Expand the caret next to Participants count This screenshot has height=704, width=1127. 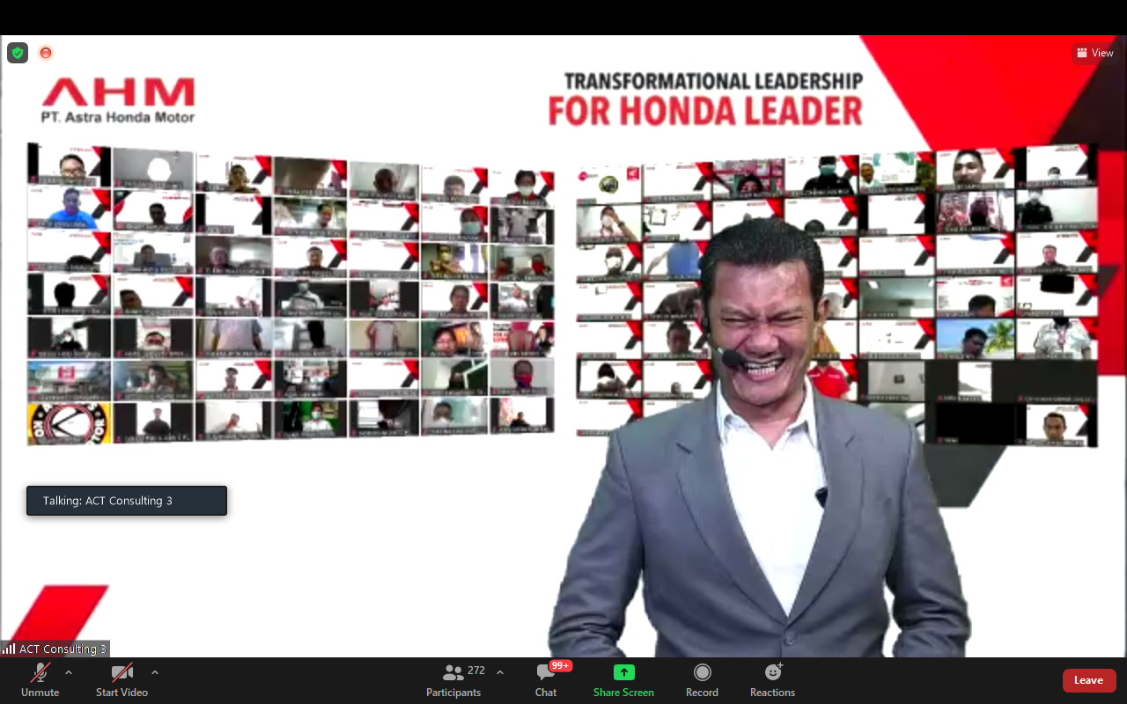(500, 673)
